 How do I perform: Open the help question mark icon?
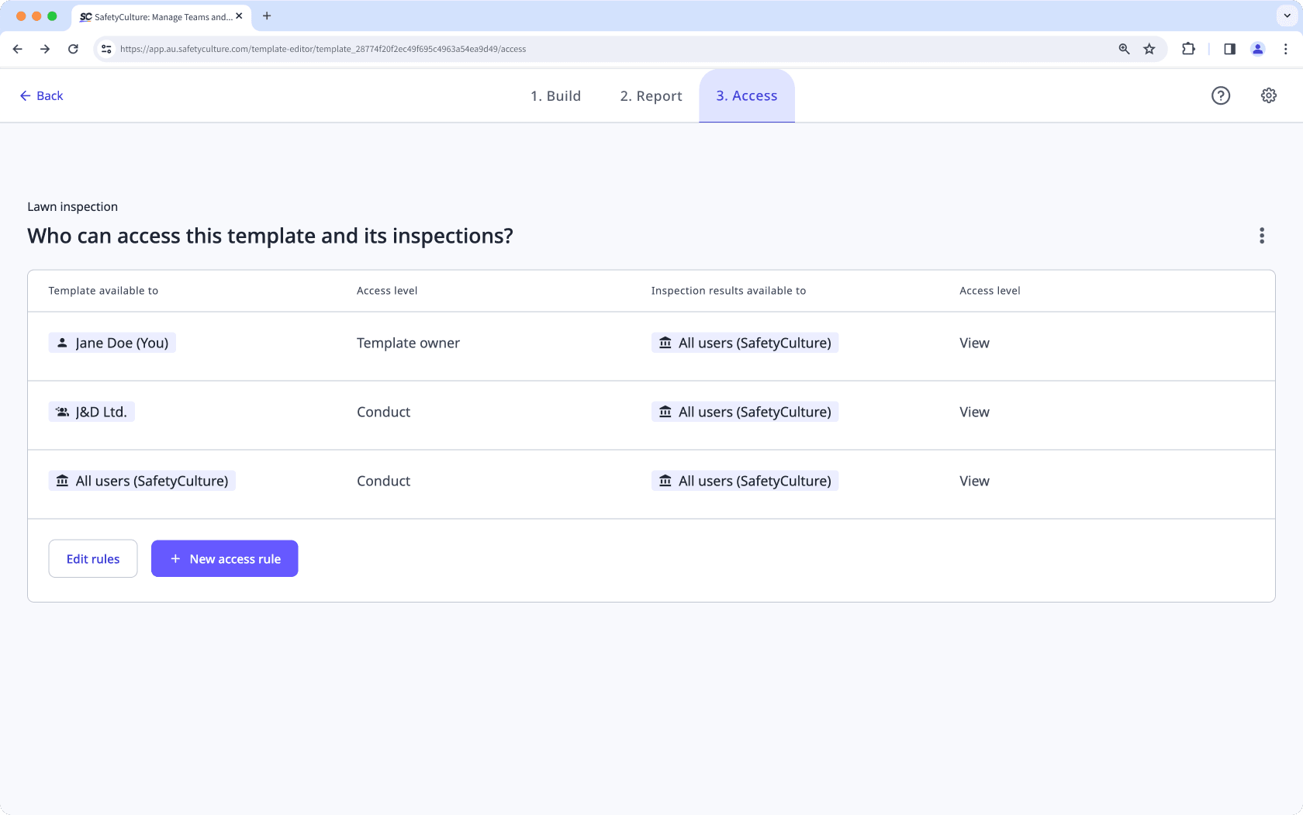(1221, 95)
